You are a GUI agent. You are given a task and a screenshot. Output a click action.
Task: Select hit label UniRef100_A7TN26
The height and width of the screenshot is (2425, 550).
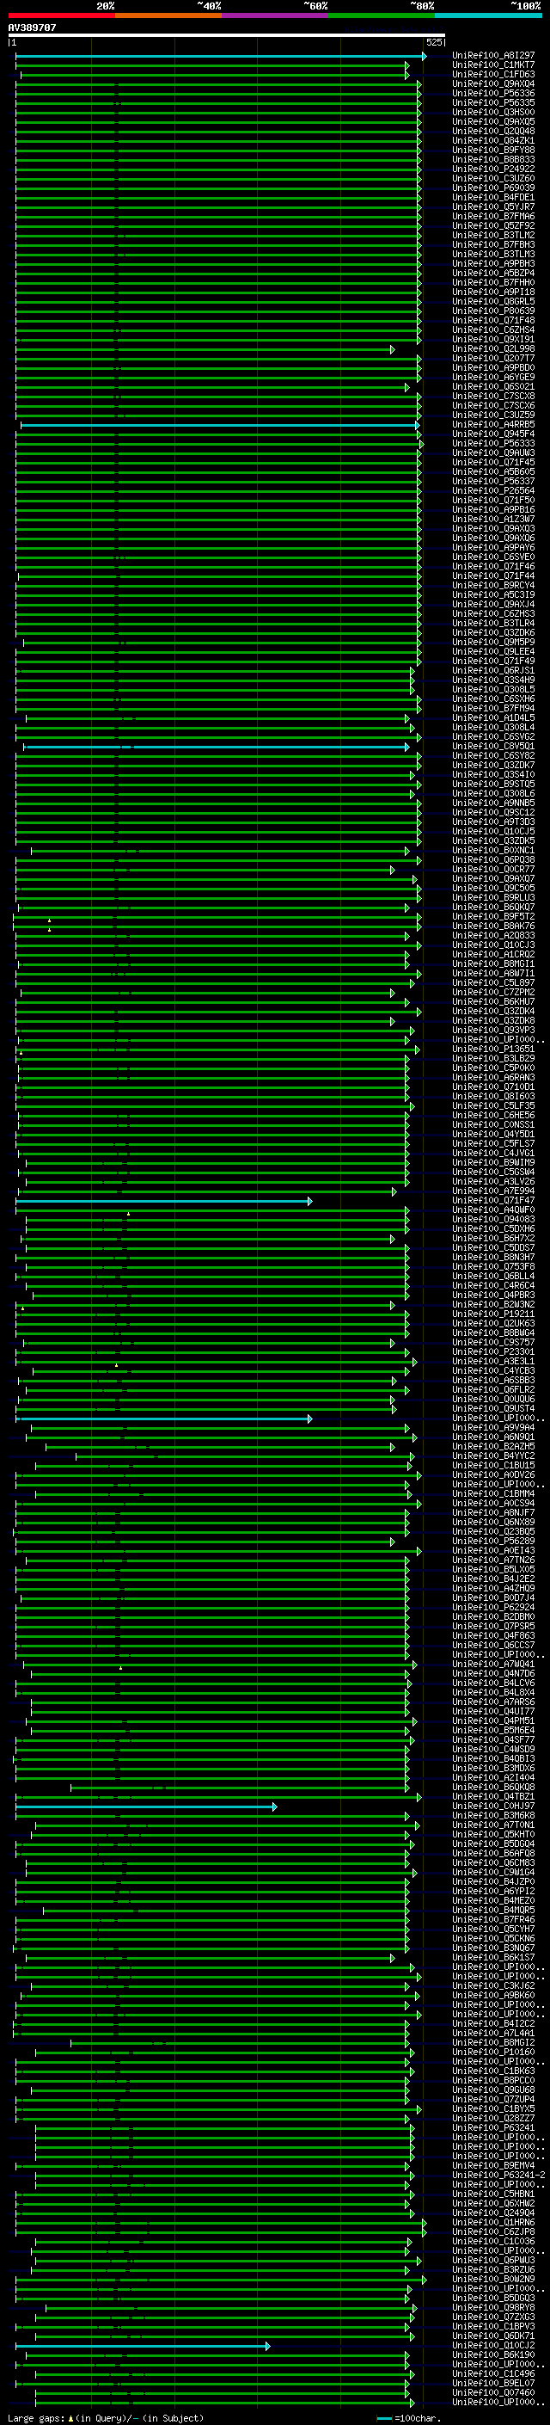[492, 1560]
